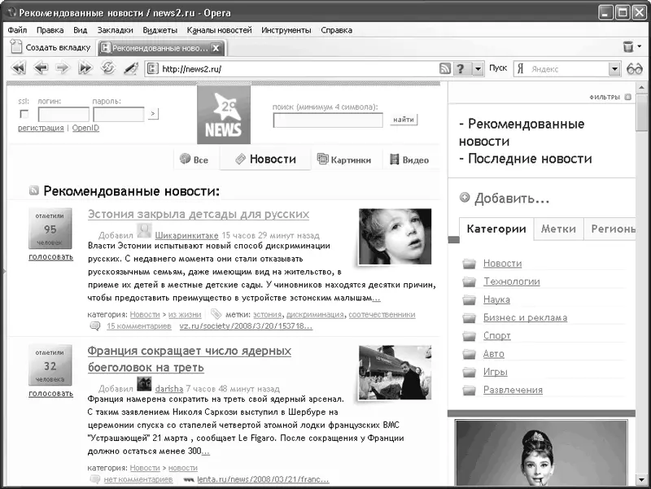Click голосовать under the 95 votes box
Screen dimensions: 651x489
click(50, 257)
